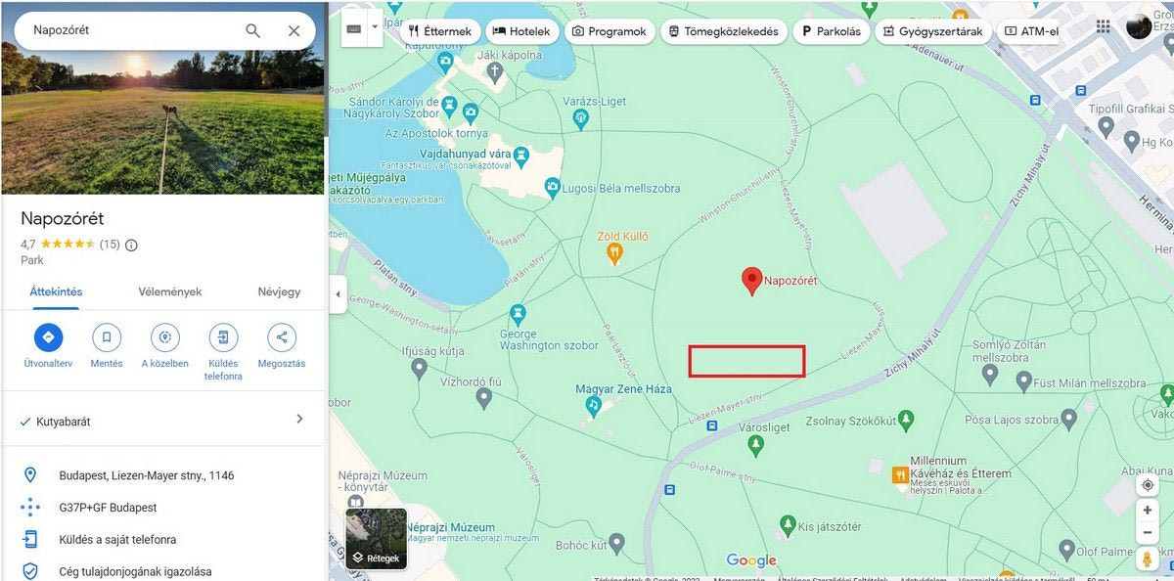1174x581 pixels.
Task: Click the Útvonalterv directions icon
Action: (48, 337)
